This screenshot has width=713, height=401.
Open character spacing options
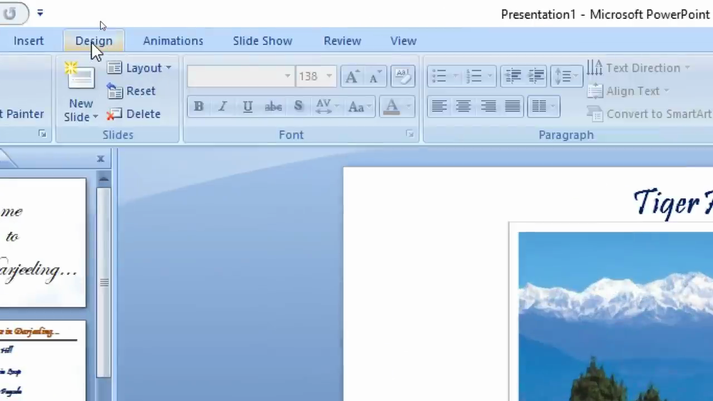[326, 106]
